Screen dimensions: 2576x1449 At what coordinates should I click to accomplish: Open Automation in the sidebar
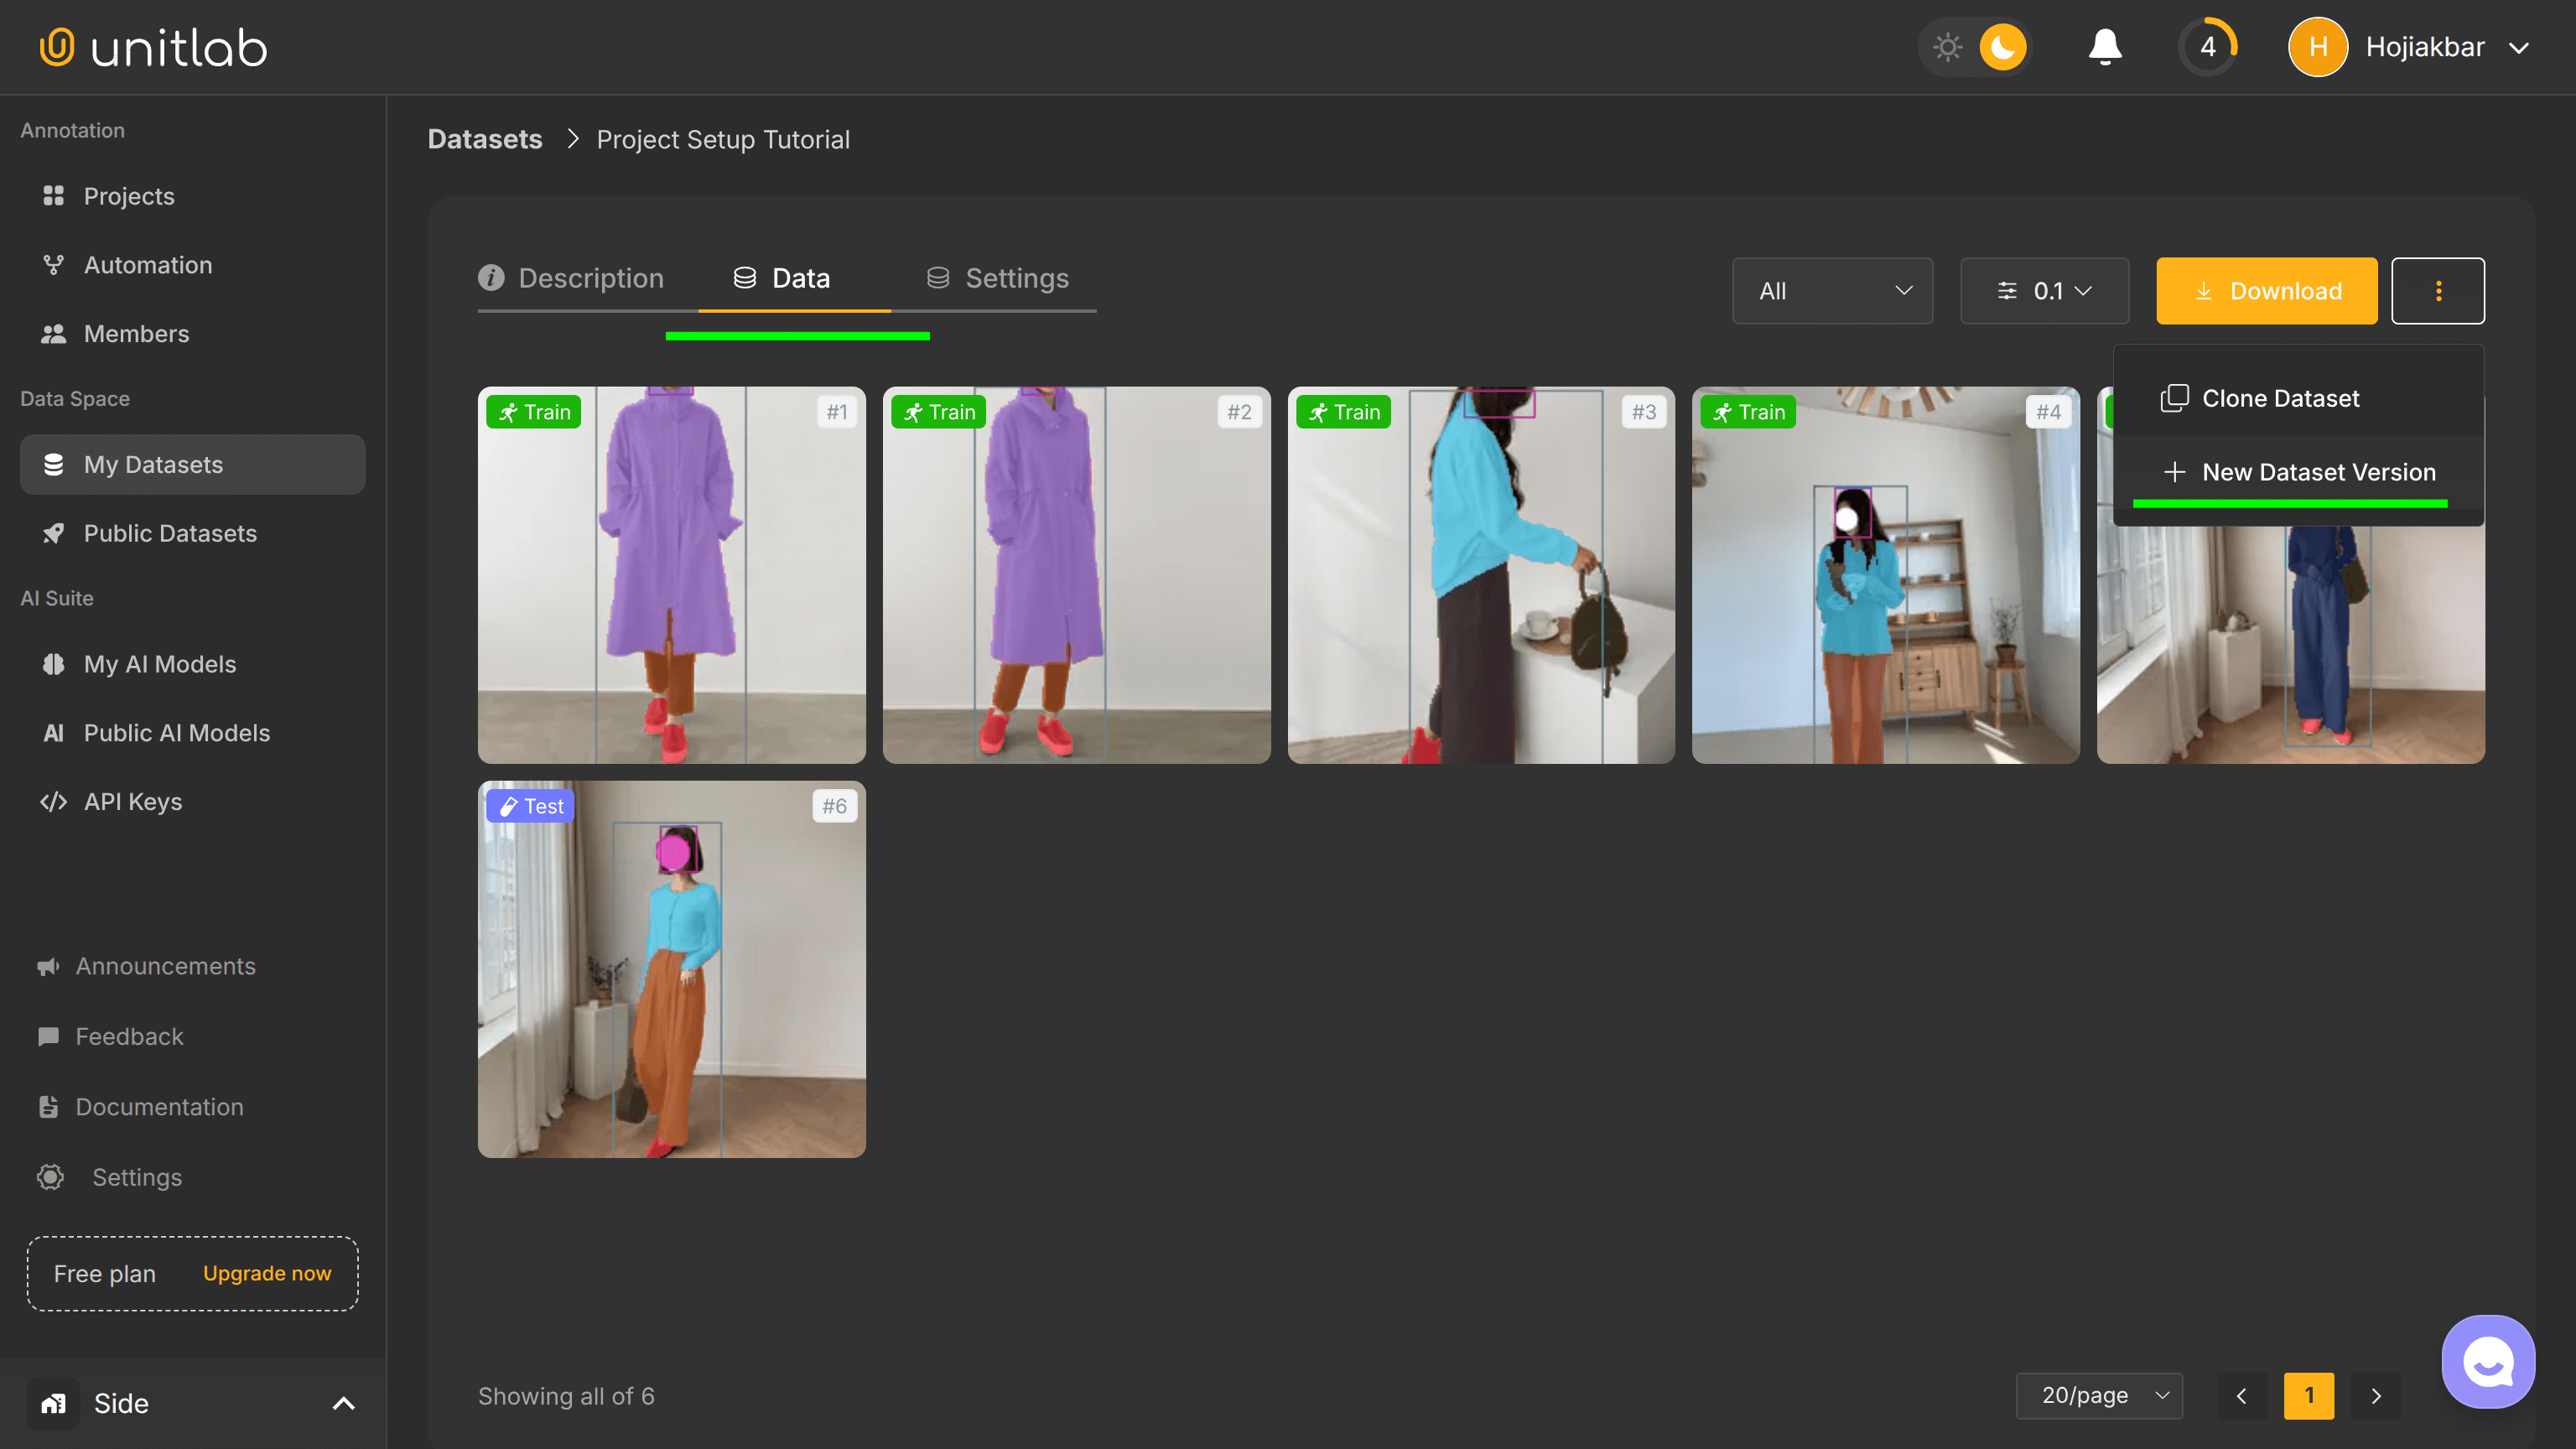[147, 265]
